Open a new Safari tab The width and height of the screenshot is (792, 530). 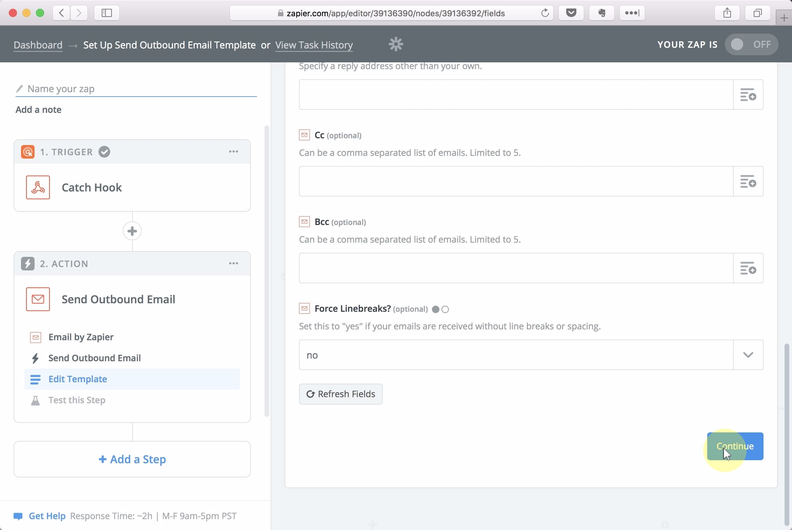784,18
